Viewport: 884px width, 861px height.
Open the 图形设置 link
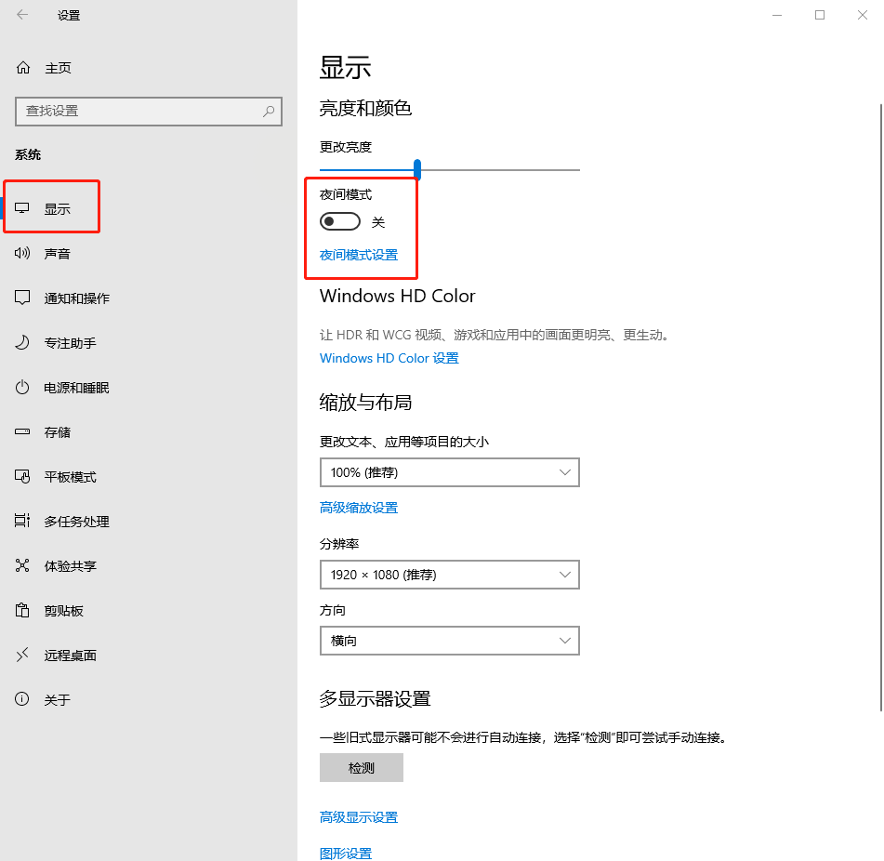[x=346, y=854]
